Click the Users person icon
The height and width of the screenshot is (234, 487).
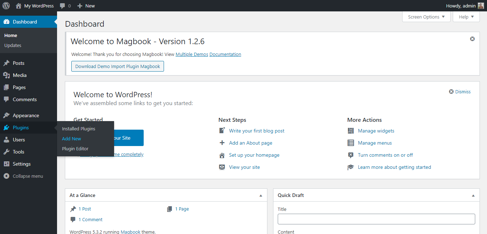[6, 140]
